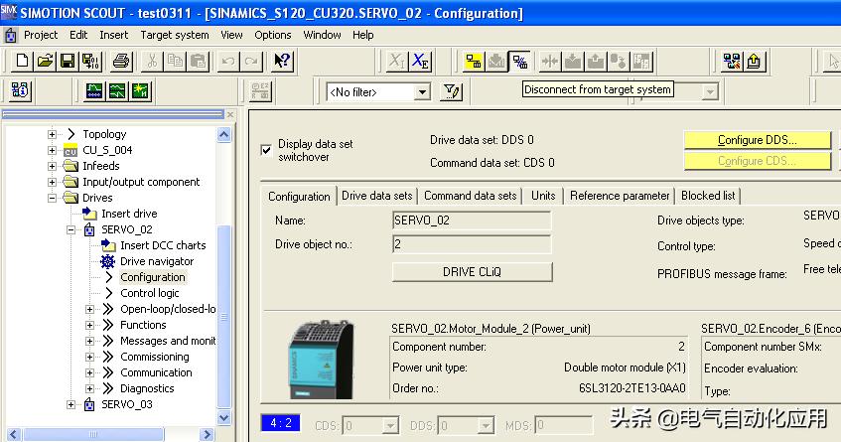This screenshot has width=841, height=442.
Task: Expand the Input/output component node
Action: pyautogui.click(x=52, y=182)
